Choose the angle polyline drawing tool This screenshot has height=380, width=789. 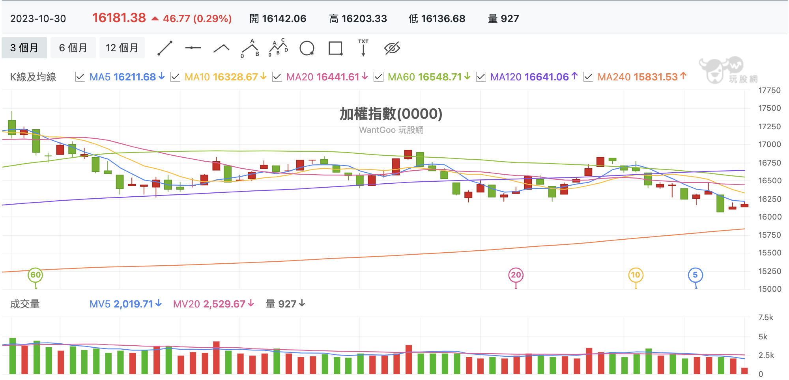pos(221,48)
